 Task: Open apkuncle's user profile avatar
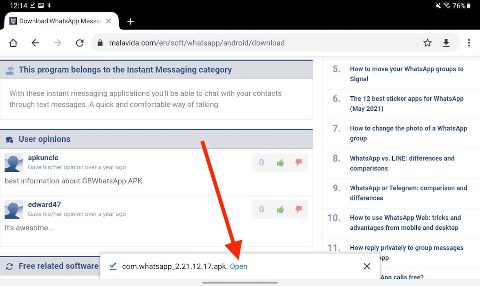pos(14,163)
